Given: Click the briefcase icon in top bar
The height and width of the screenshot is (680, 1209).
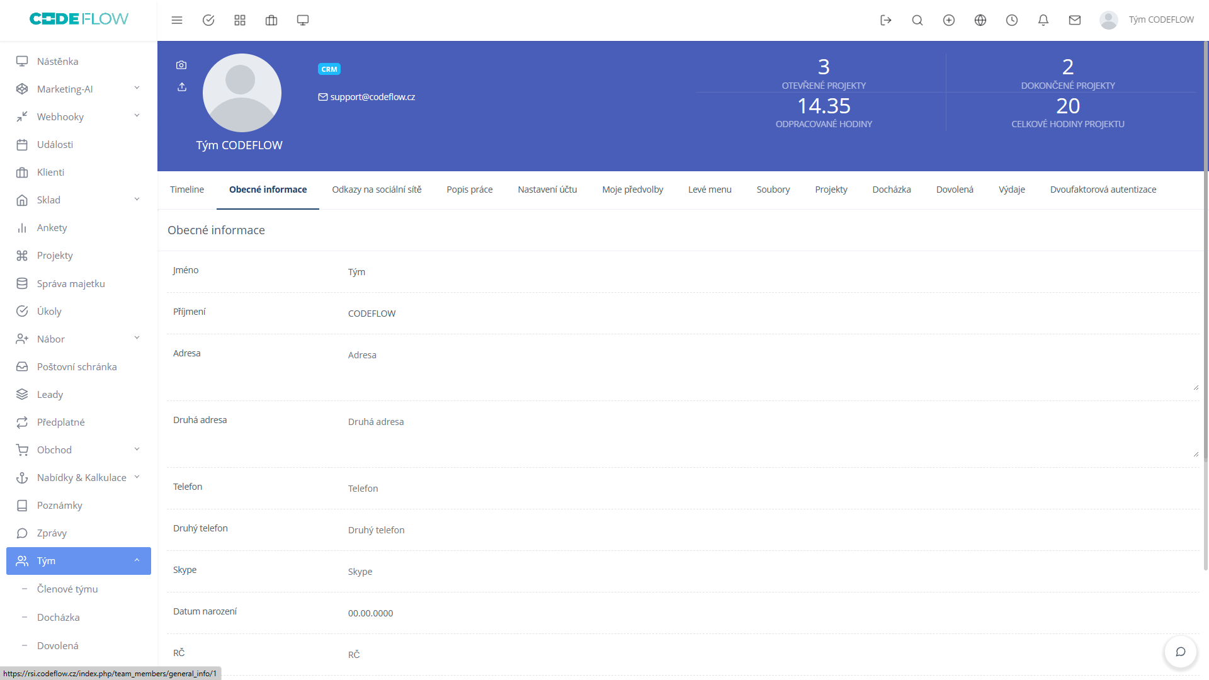Looking at the screenshot, I should click(271, 20).
